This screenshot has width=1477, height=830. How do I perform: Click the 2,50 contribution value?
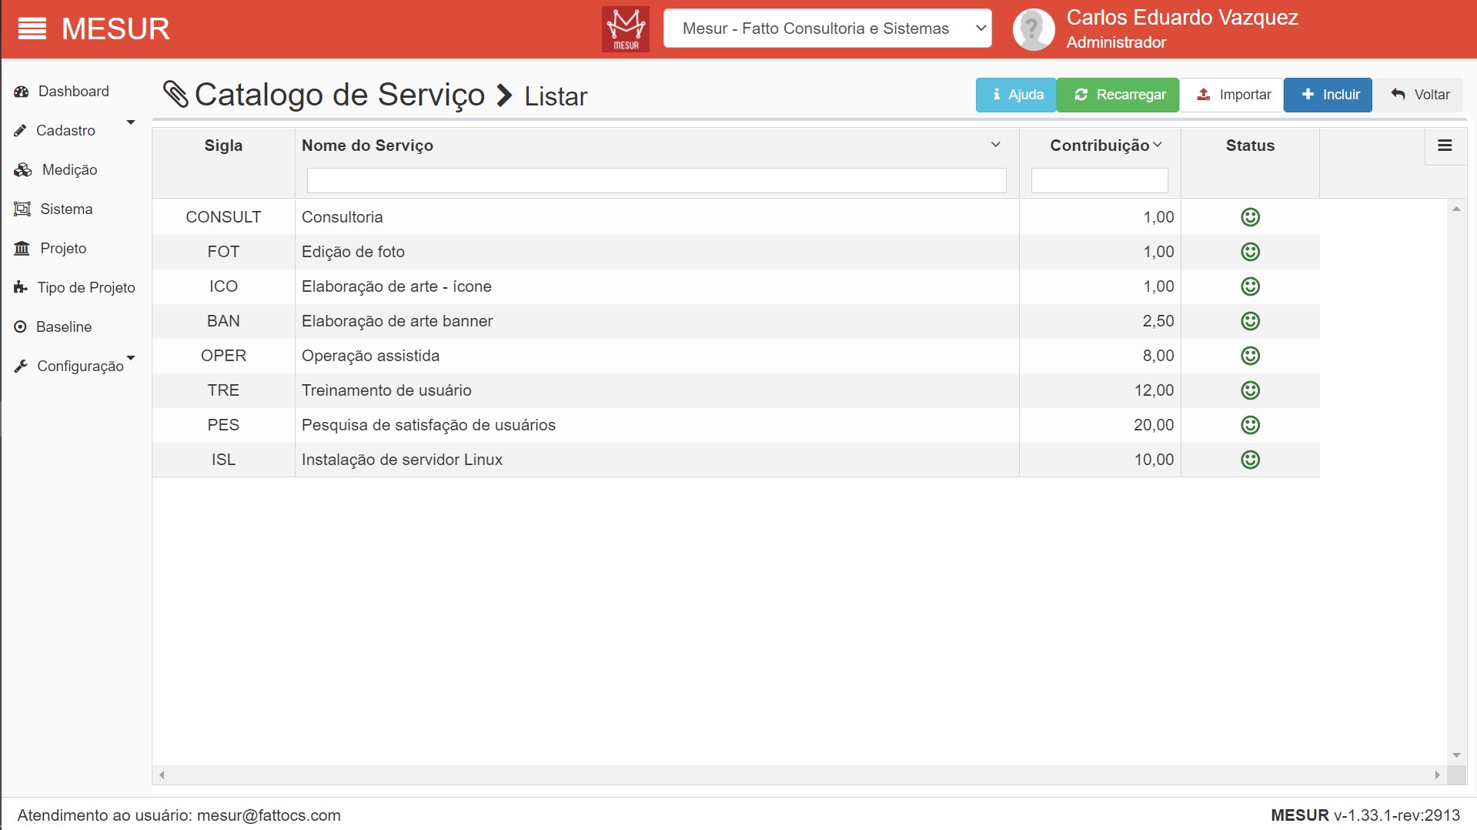[x=1158, y=321]
